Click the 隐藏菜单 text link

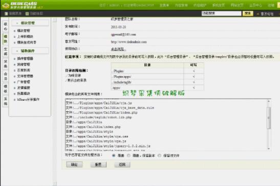(15, 14)
